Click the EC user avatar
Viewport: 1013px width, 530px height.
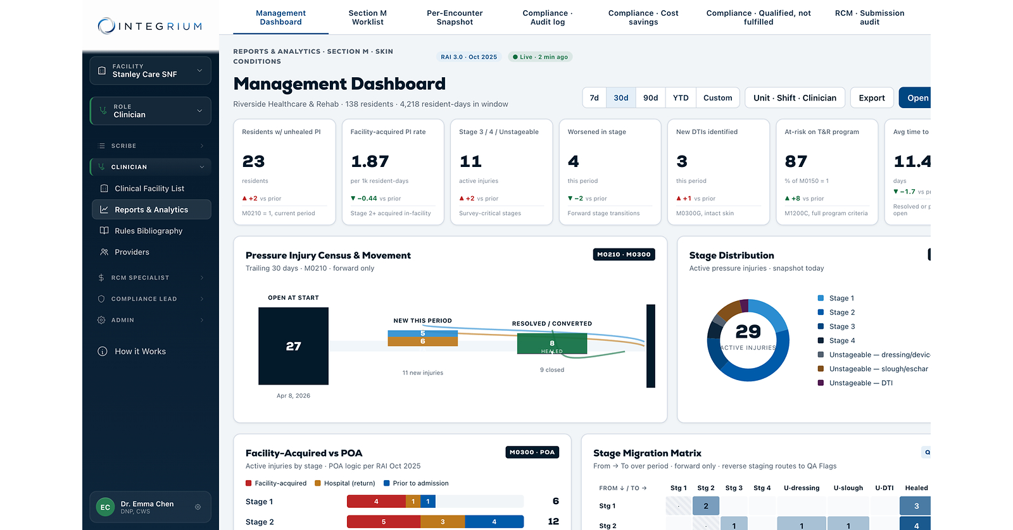point(105,507)
